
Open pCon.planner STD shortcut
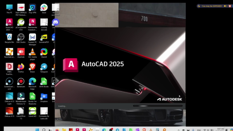[21, 25]
